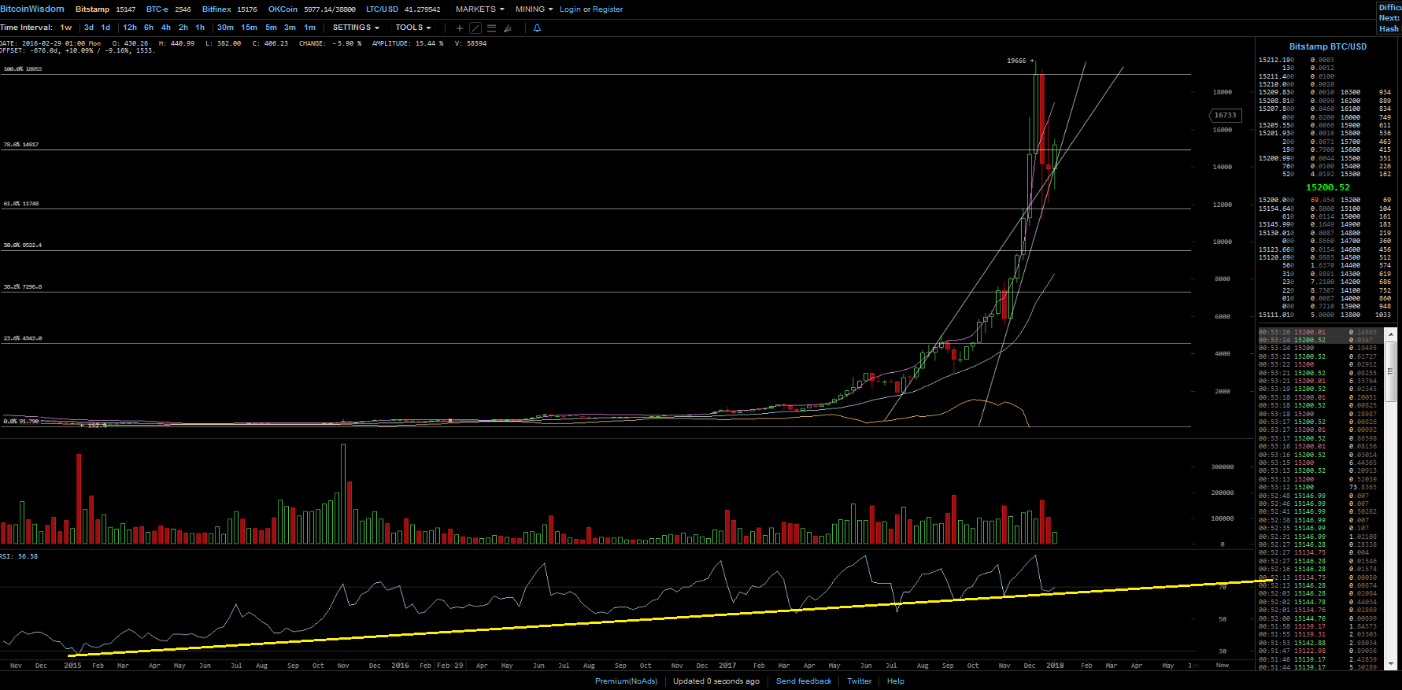Switch time interval to 12h
The height and width of the screenshot is (690, 1402).
click(130, 28)
